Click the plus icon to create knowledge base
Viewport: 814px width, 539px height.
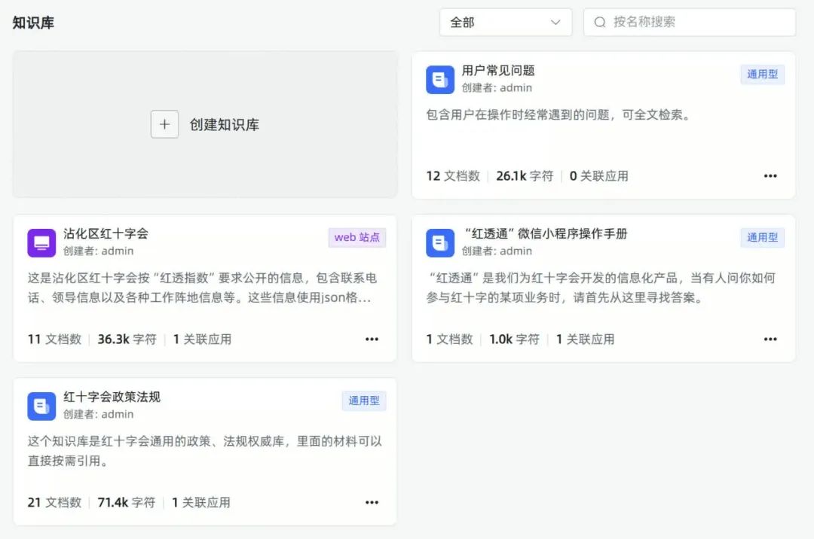point(164,124)
